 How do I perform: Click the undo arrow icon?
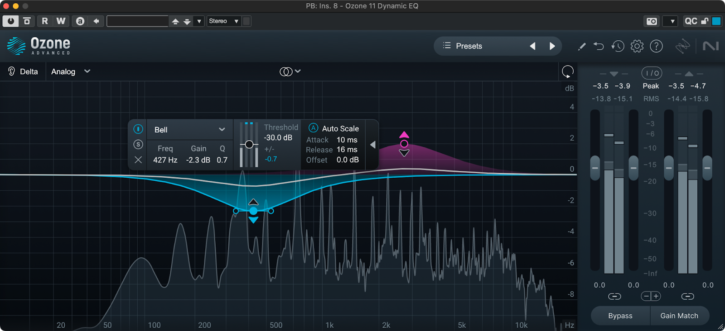click(599, 46)
